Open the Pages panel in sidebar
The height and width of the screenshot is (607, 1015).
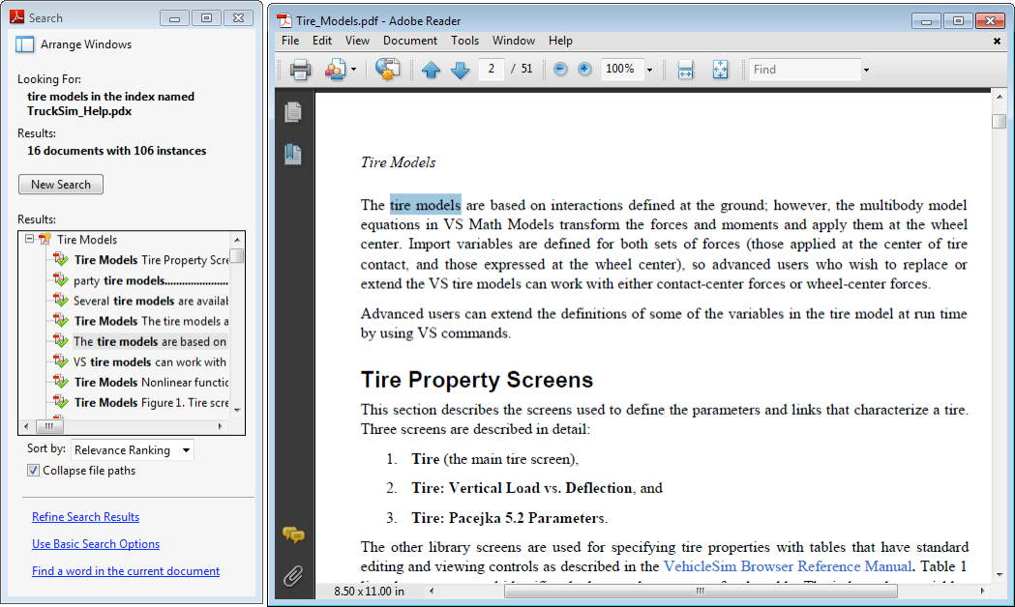point(293,112)
